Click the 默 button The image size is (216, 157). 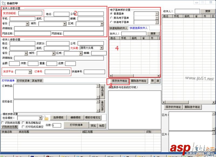click(153, 81)
